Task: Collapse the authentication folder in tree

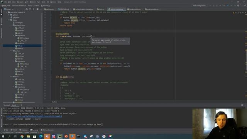Action: [11, 25]
